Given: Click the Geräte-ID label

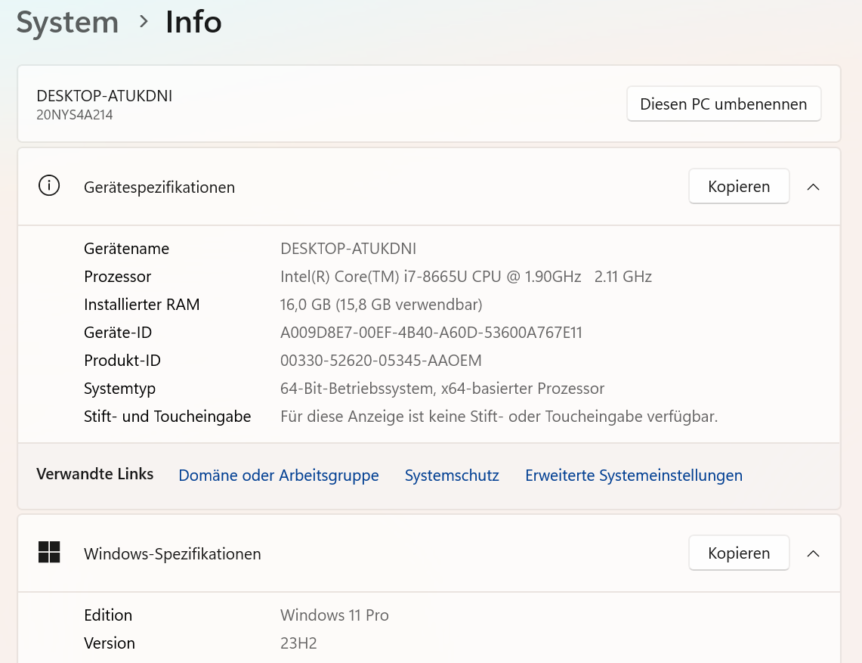Looking at the screenshot, I should (x=118, y=333).
